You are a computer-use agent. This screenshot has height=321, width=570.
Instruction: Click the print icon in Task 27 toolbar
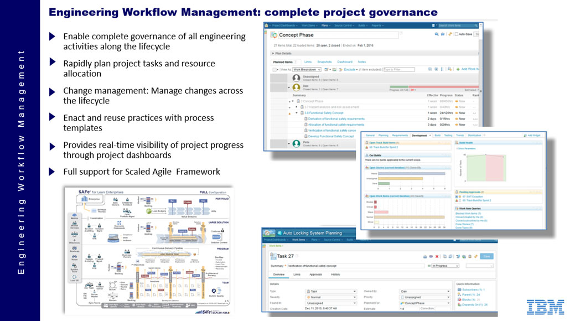click(x=424, y=256)
